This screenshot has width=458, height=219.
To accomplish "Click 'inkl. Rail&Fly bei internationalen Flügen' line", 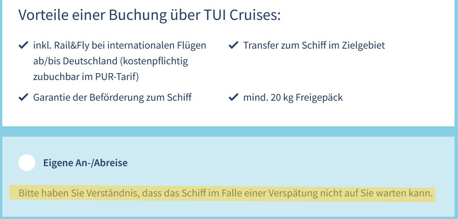I will pos(120,46).
